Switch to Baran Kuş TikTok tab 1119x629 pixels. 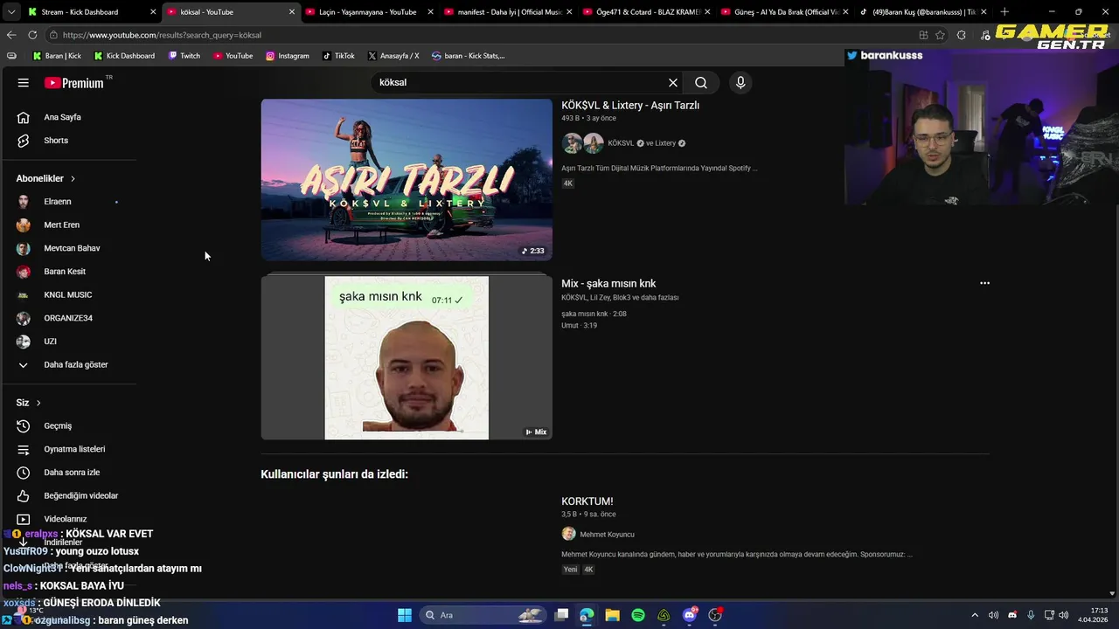(x=923, y=11)
